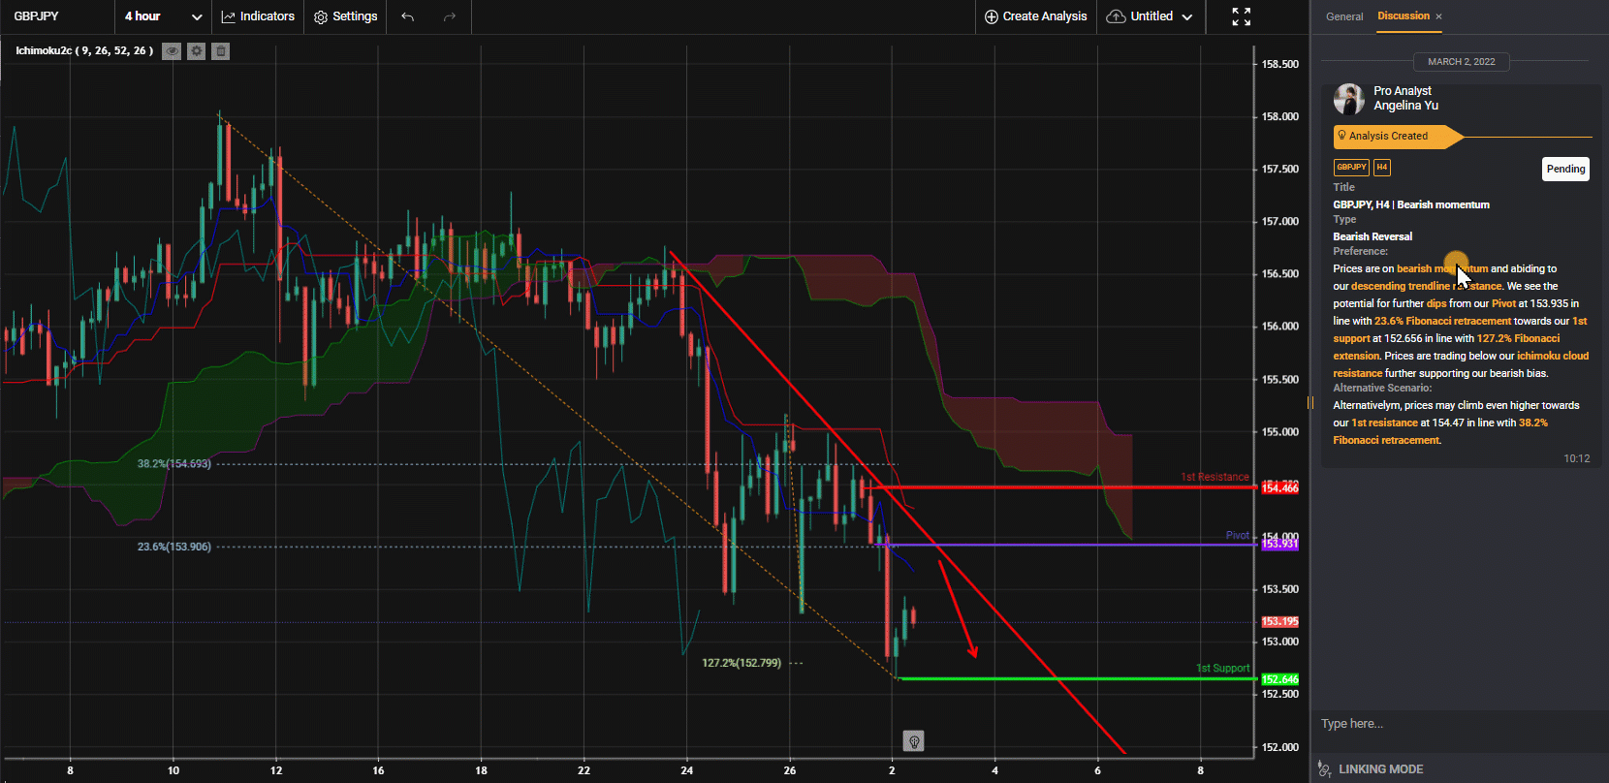Select the 1st Resistance price label 154.466

(x=1279, y=488)
